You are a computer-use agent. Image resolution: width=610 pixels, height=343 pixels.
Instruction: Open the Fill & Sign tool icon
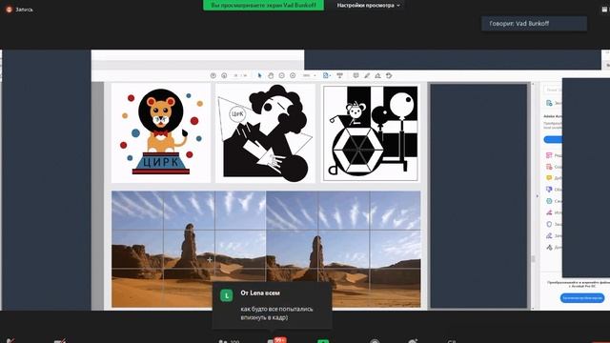click(x=549, y=235)
